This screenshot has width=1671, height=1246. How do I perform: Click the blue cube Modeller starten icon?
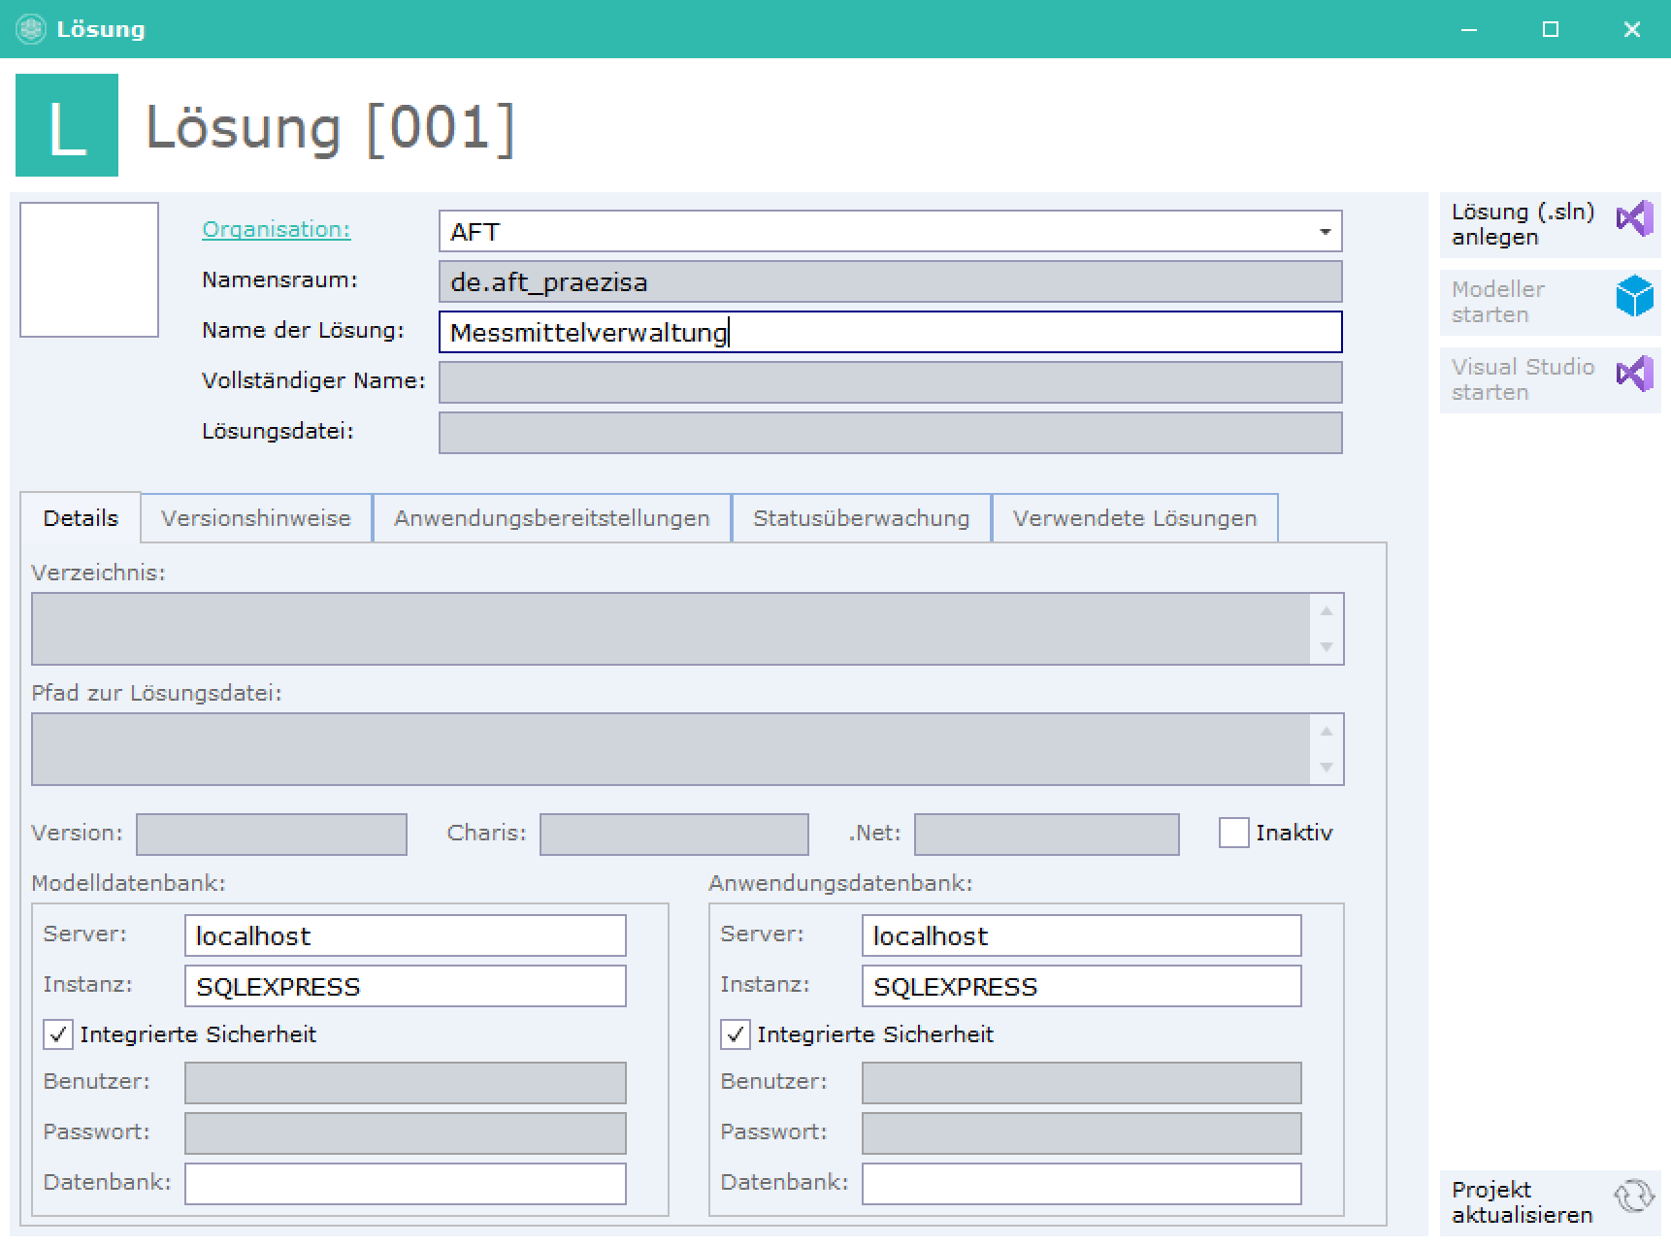[x=1634, y=296]
